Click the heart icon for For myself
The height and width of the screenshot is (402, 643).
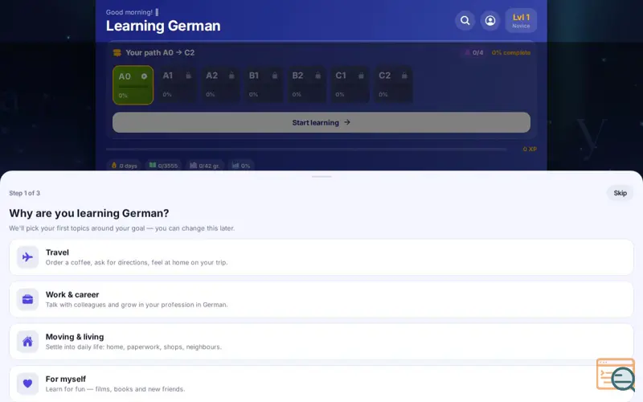(27, 384)
